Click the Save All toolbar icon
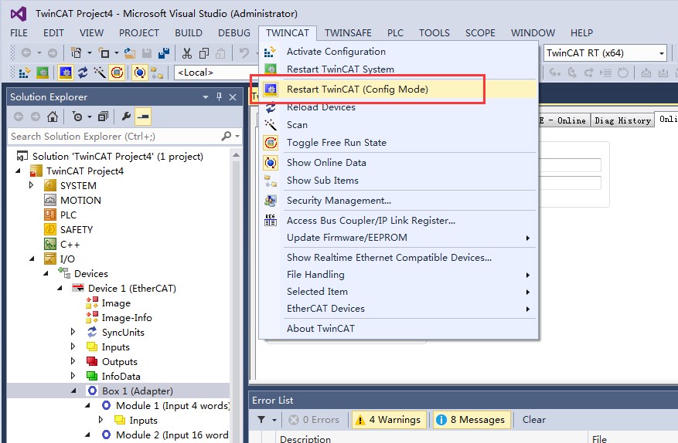 [164, 53]
